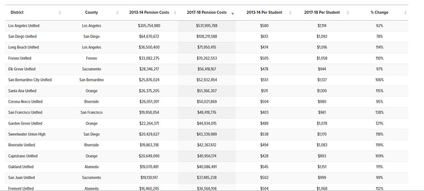This screenshot has width=424, height=191.
Task: Select the Fresno Unified district cell
Action: pyautogui.click(x=19, y=58)
